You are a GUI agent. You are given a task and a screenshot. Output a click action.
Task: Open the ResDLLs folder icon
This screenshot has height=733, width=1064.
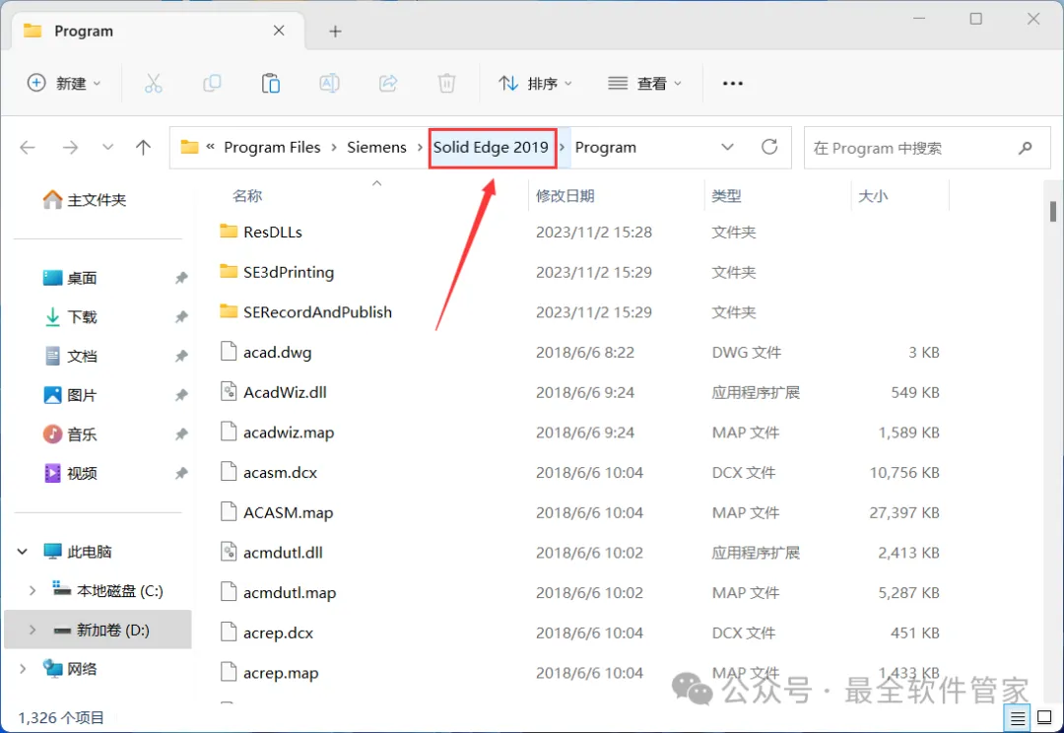pyautogui.click(x=229, y=232)
